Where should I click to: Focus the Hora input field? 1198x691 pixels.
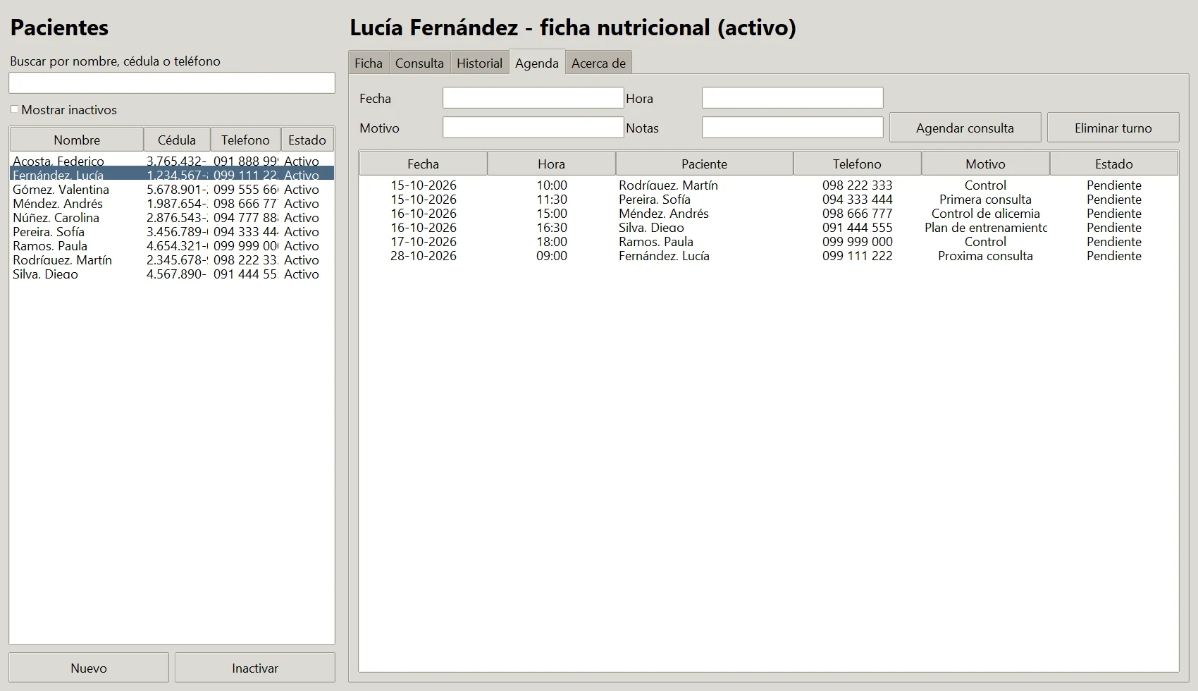[792, 98]
